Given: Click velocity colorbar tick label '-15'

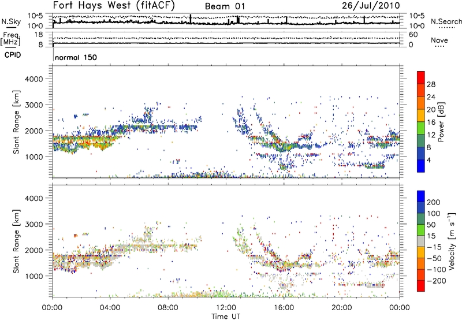Looking at the screenshot, I should 434,247.
